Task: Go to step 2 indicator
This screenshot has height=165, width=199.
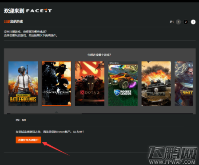Action: coord(186,22)
